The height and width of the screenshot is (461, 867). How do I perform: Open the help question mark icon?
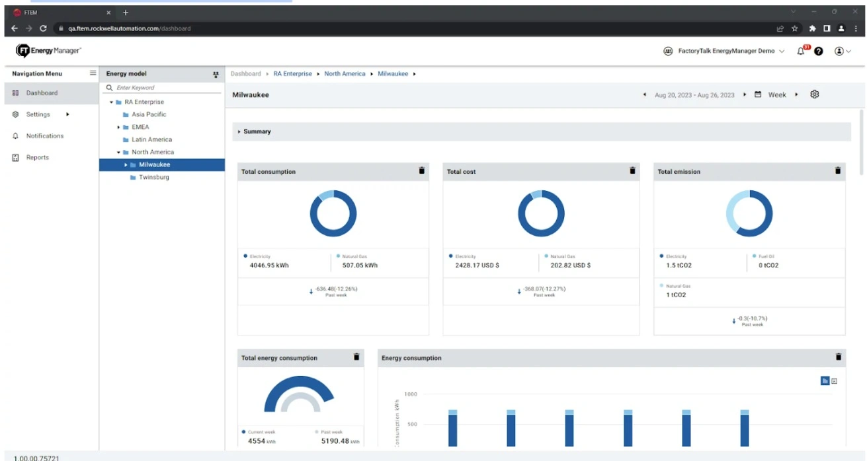click(819, 52)
